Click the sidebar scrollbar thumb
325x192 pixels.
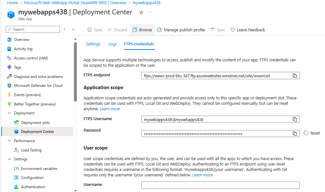(76, 72)
